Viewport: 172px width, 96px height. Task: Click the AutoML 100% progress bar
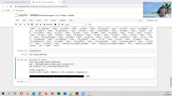point(57,76)
